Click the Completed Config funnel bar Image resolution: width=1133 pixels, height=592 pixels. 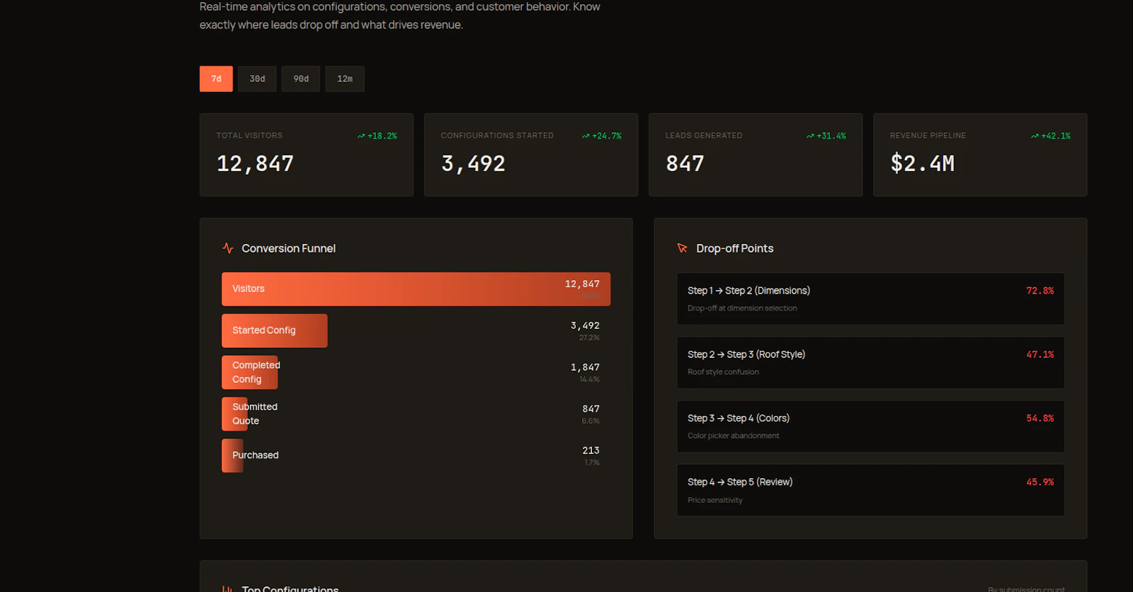coord(250,372)
